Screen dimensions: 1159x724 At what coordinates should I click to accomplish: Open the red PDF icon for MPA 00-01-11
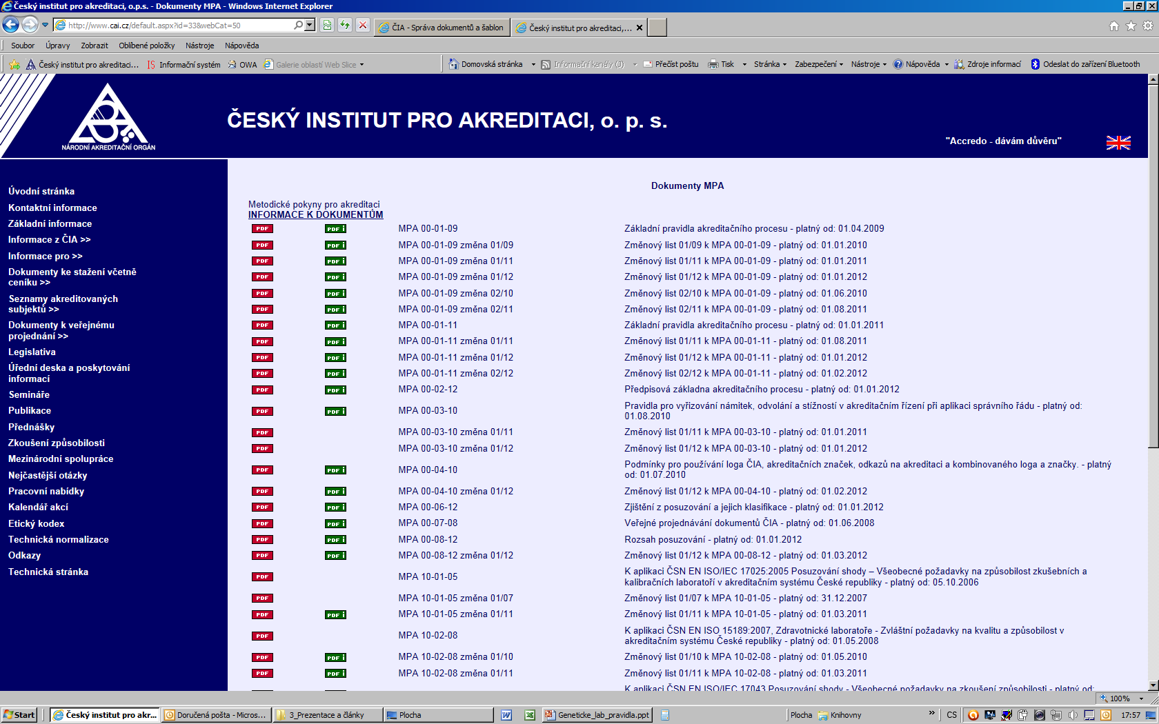[262, 325]
